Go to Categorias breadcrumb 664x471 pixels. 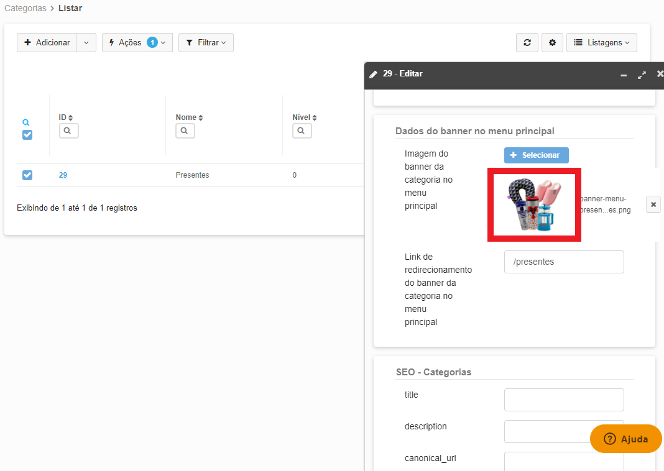[x=25, y=9]
